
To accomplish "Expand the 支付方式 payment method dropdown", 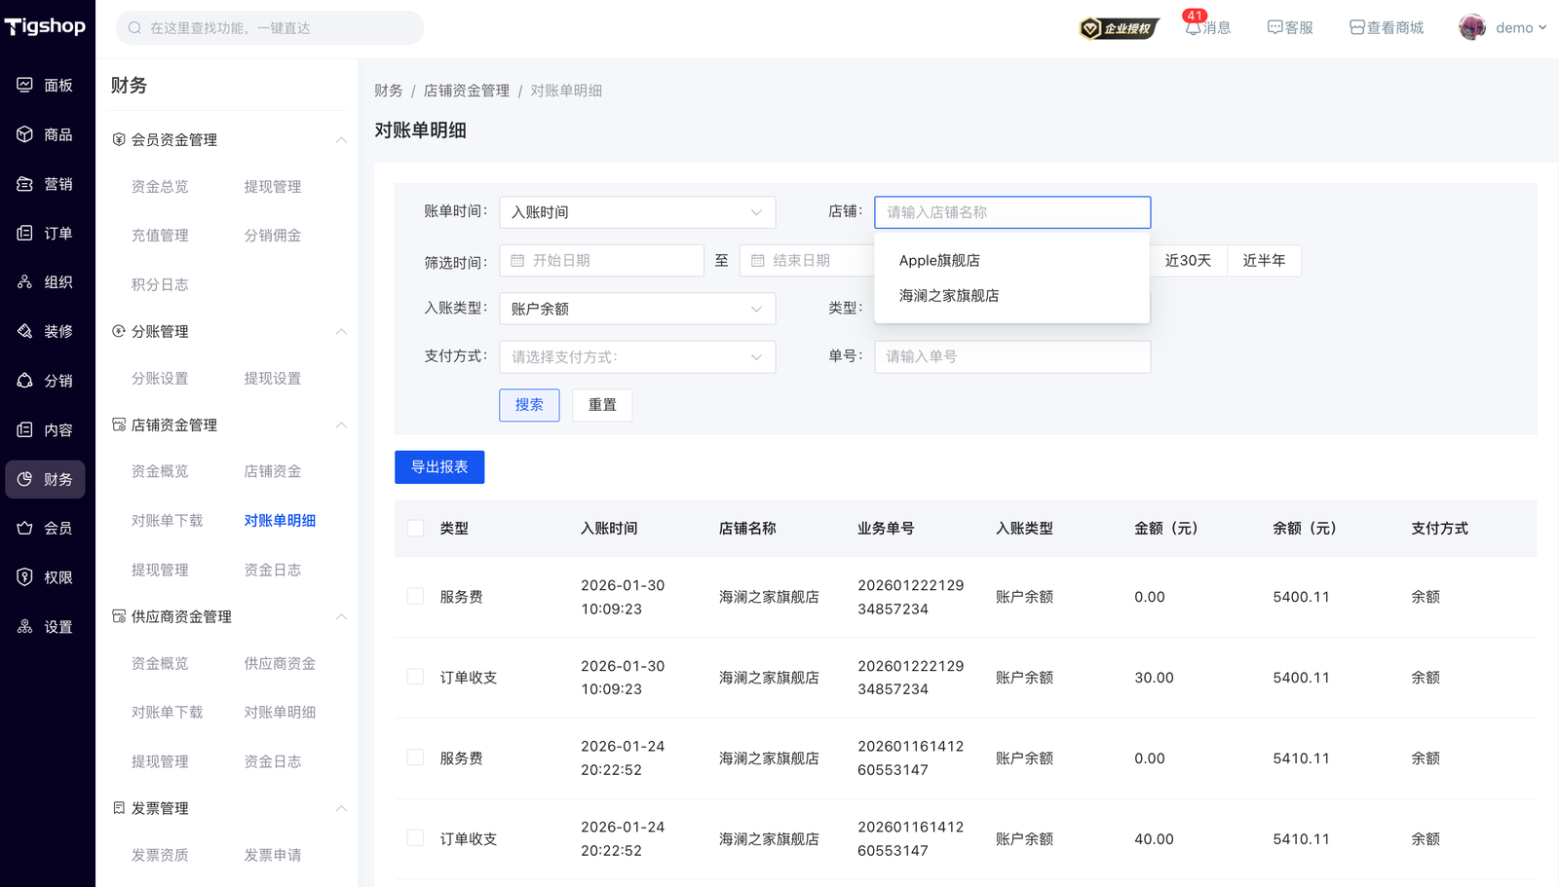I will [x=637, y=357].
